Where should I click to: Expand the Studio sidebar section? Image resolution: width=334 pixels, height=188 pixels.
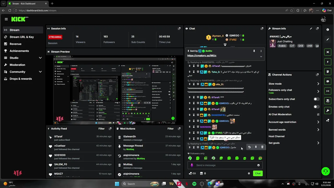(x=40, y=58)
